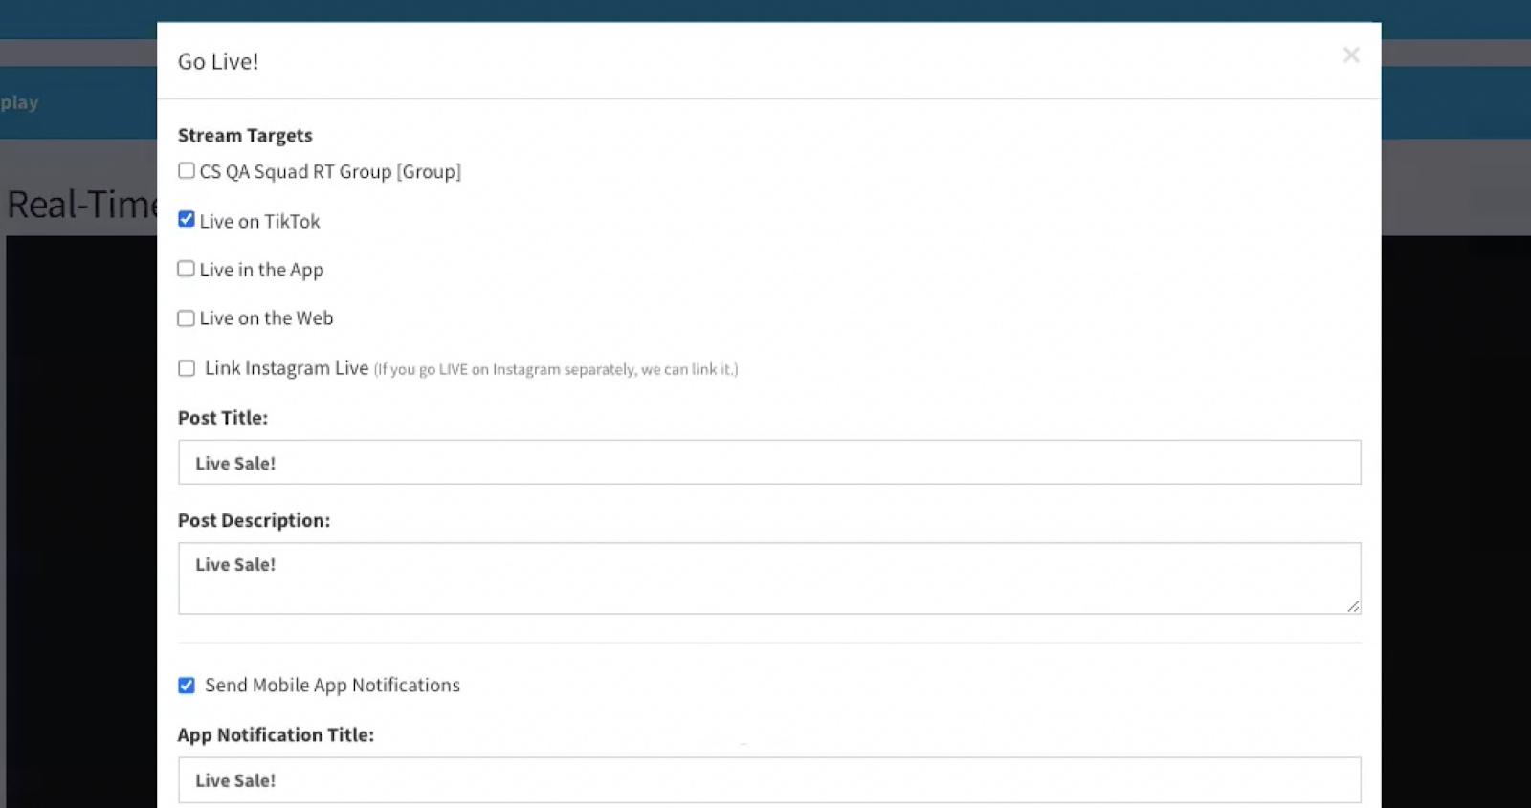Viewport: 1531px width, 808px height.
Task: Close the Go Live! dialog
Action: click(1350, 55)
